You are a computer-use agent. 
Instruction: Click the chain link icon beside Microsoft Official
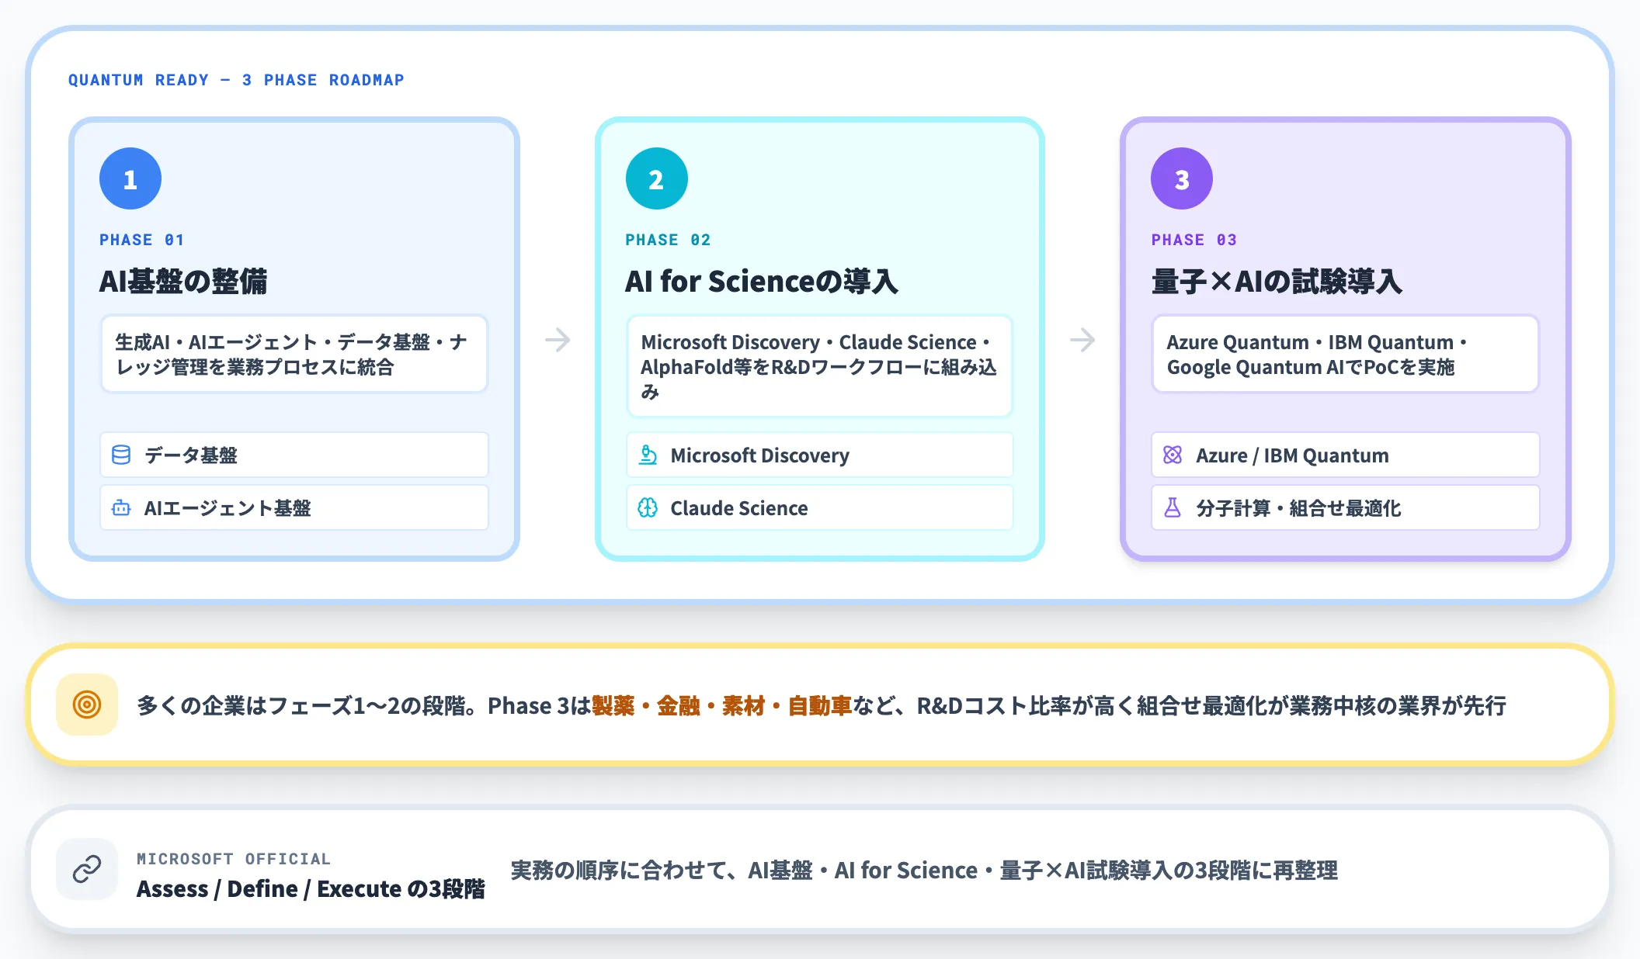pyautogui.click(x=87, y=869)
